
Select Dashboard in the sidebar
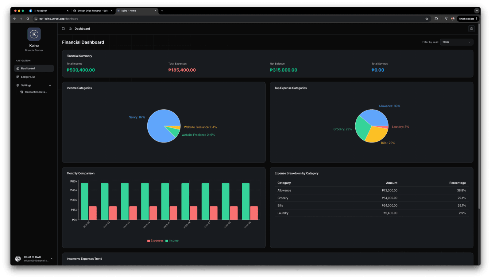[x=34, y=68]
